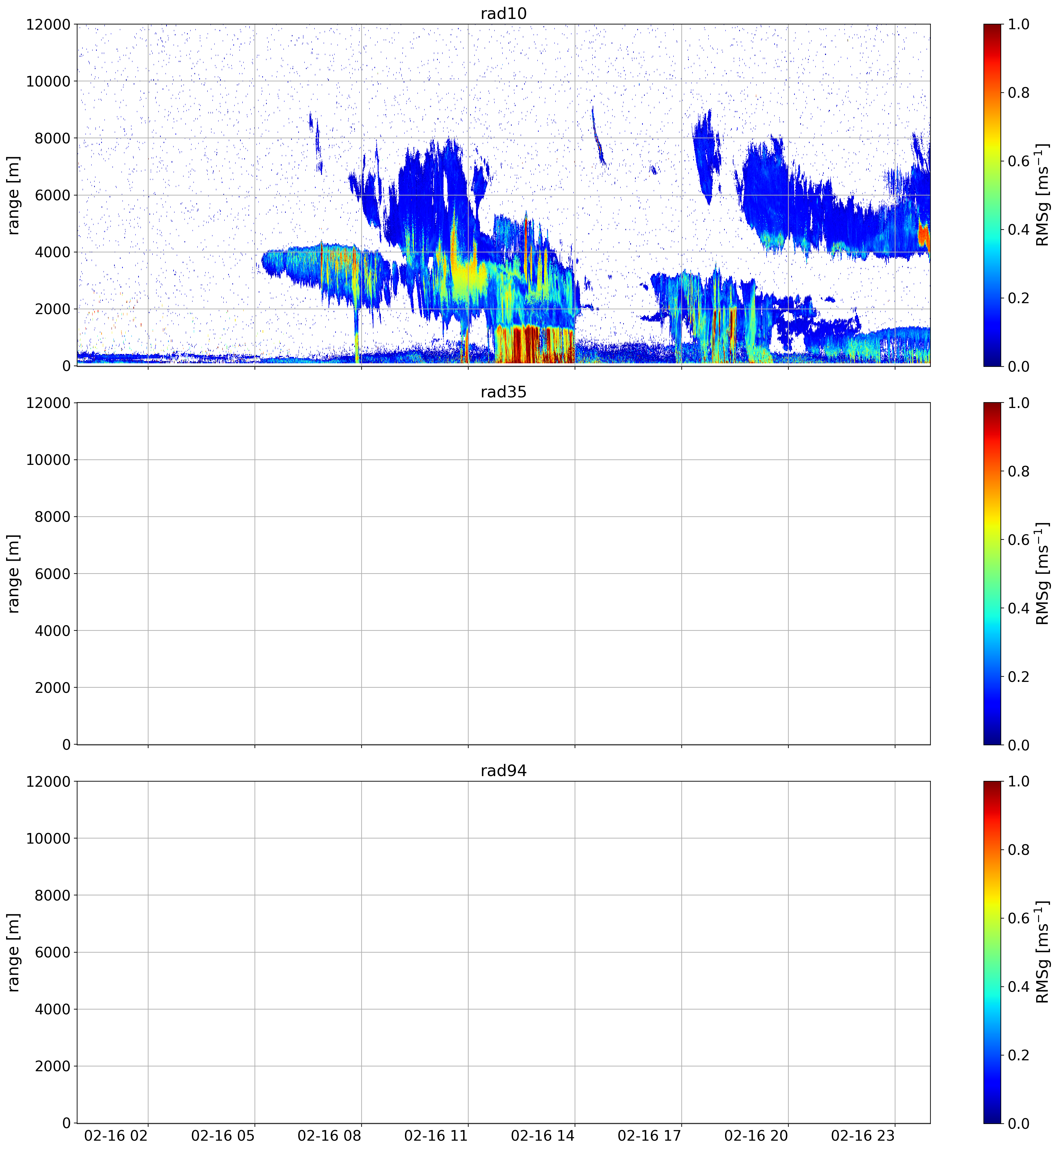Click the 0.4 tick on rad35 colorbar

[1019, 608]
